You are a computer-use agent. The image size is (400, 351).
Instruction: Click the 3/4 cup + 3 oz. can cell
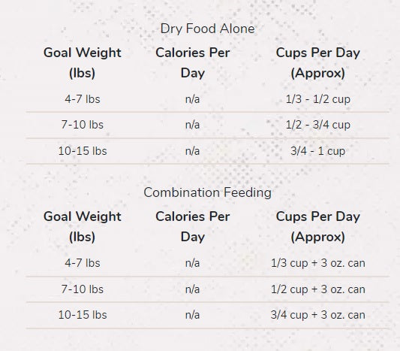coord(318,315)
